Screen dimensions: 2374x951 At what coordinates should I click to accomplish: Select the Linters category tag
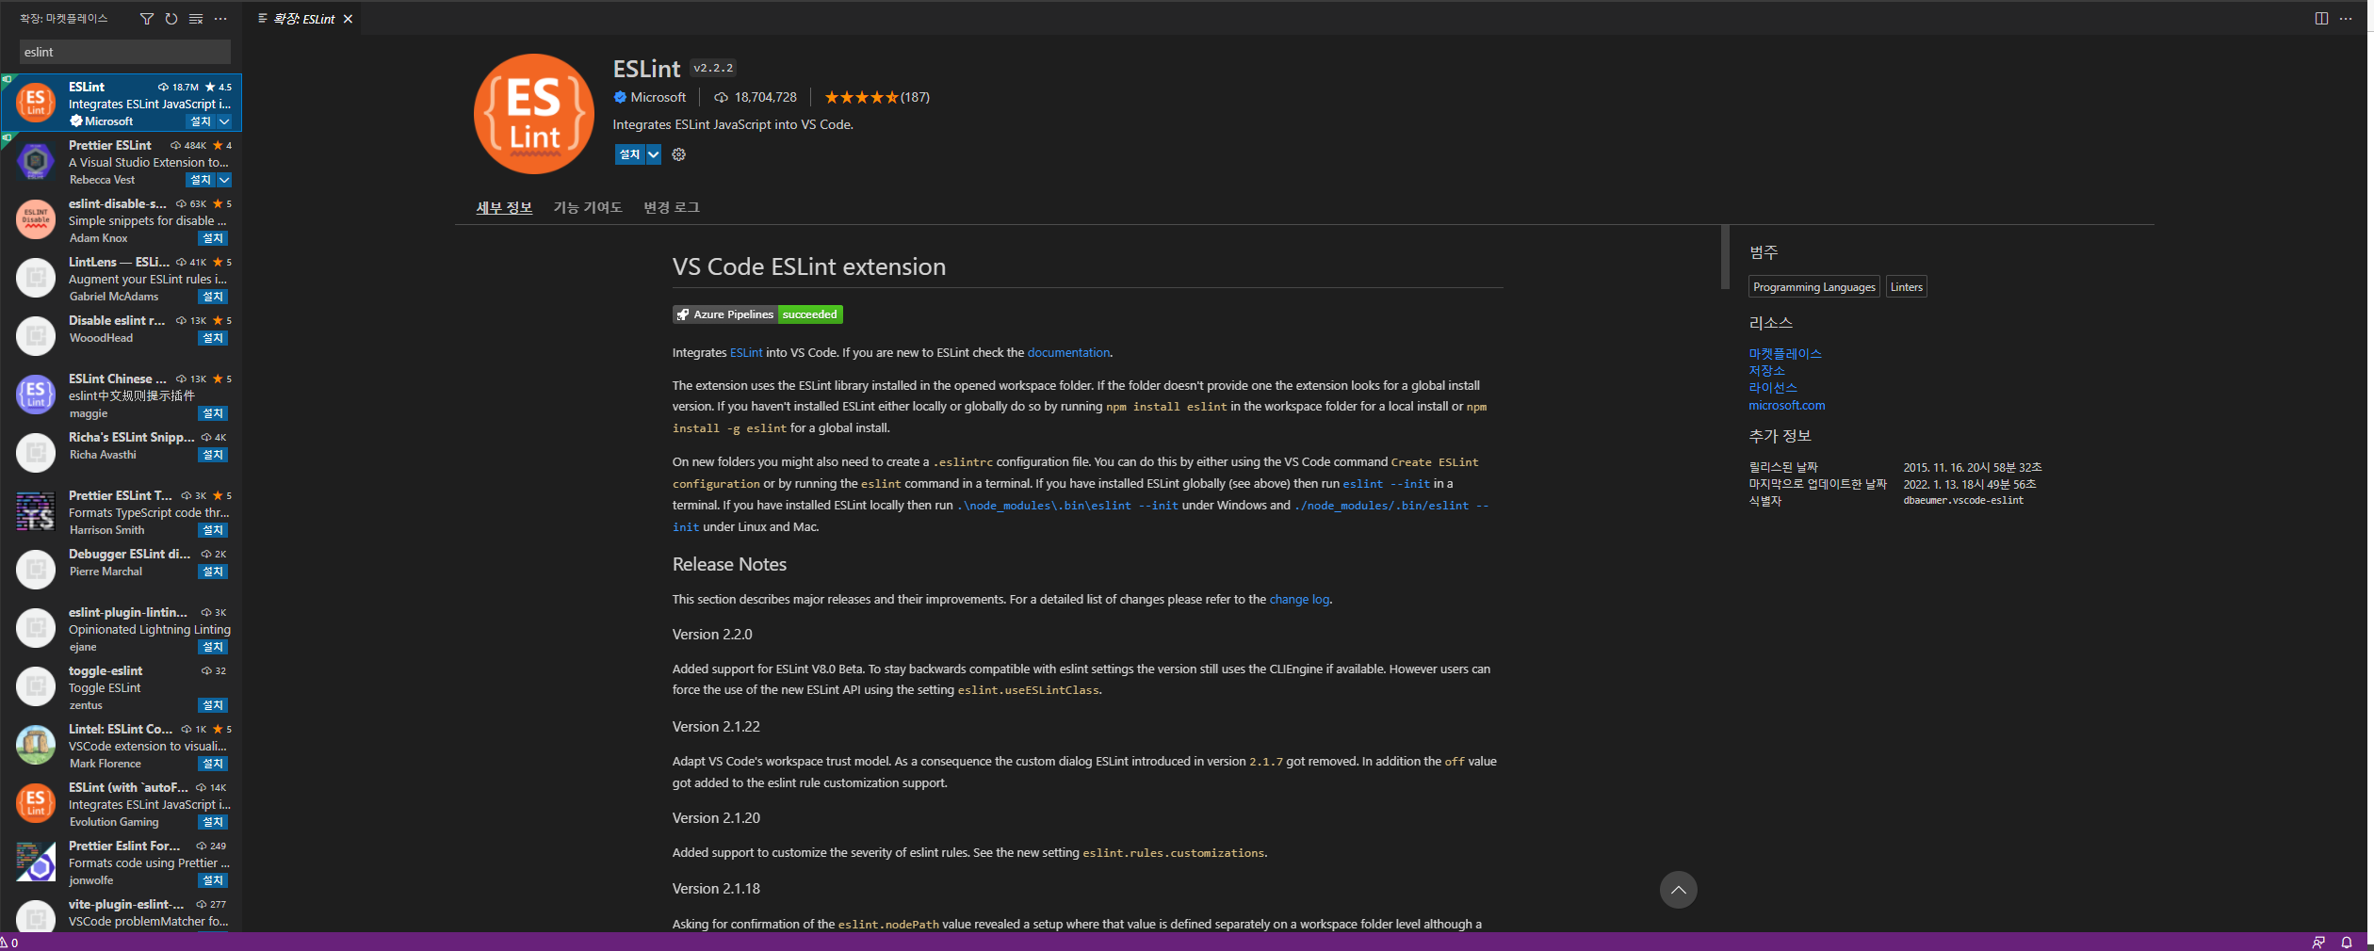pos(1907,287)
